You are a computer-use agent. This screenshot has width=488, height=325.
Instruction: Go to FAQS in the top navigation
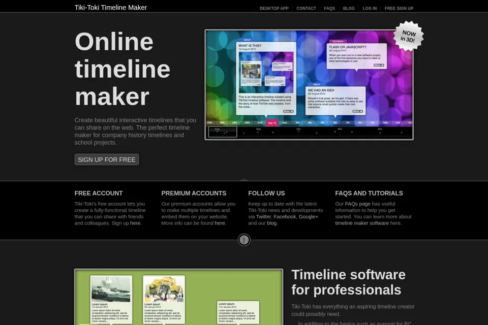coord(329,9)
